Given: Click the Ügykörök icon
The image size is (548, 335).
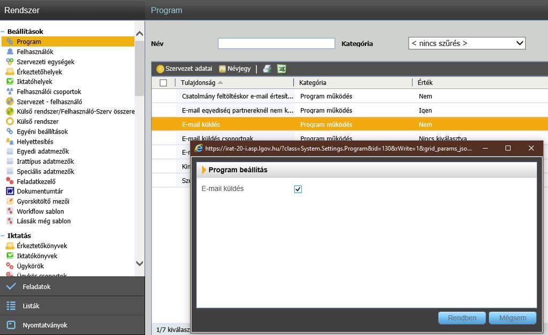Looking at the screenshot, I should click(10, 266).
